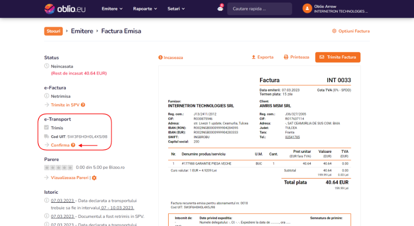Image resolution: width=414 pixels, height=226 pixels.
Task: Click the SWIFT code INGBROBU
Action: pyautogui.click(x=201, y=137)
